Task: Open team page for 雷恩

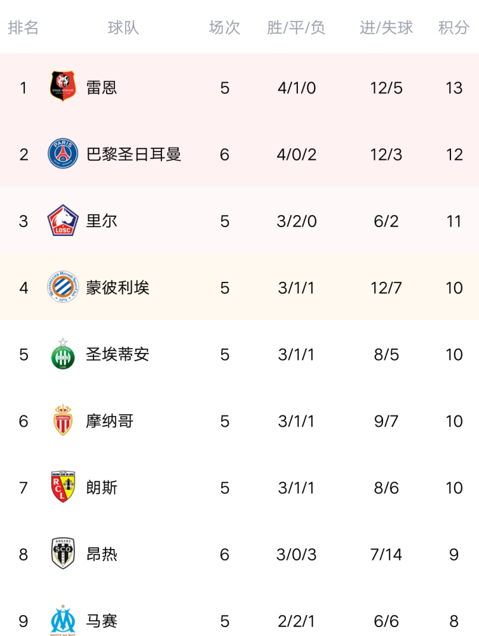Action: click(102, 87)
